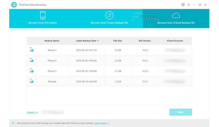Select iPhone 5 backup sized 2.1 GB
This screenshot has height=127, width=219.
pos(52,71)
